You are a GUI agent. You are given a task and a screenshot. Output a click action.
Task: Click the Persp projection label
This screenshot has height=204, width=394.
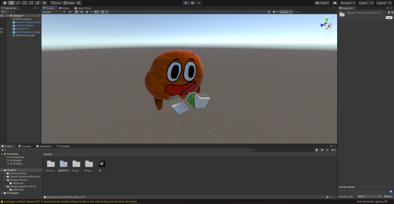coord(328,34)
